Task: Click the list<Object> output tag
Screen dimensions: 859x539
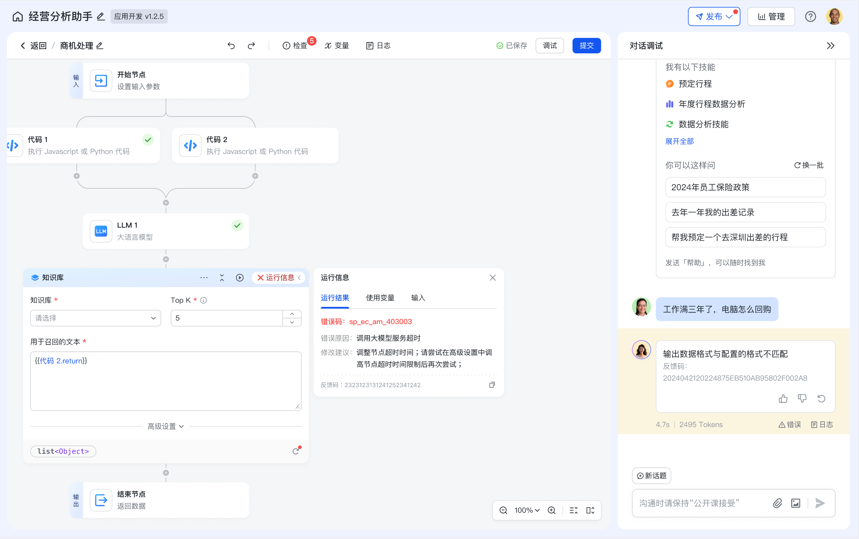Action: tap(63, 451)
